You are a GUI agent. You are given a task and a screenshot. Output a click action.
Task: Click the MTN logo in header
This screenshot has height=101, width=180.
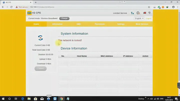29,13
